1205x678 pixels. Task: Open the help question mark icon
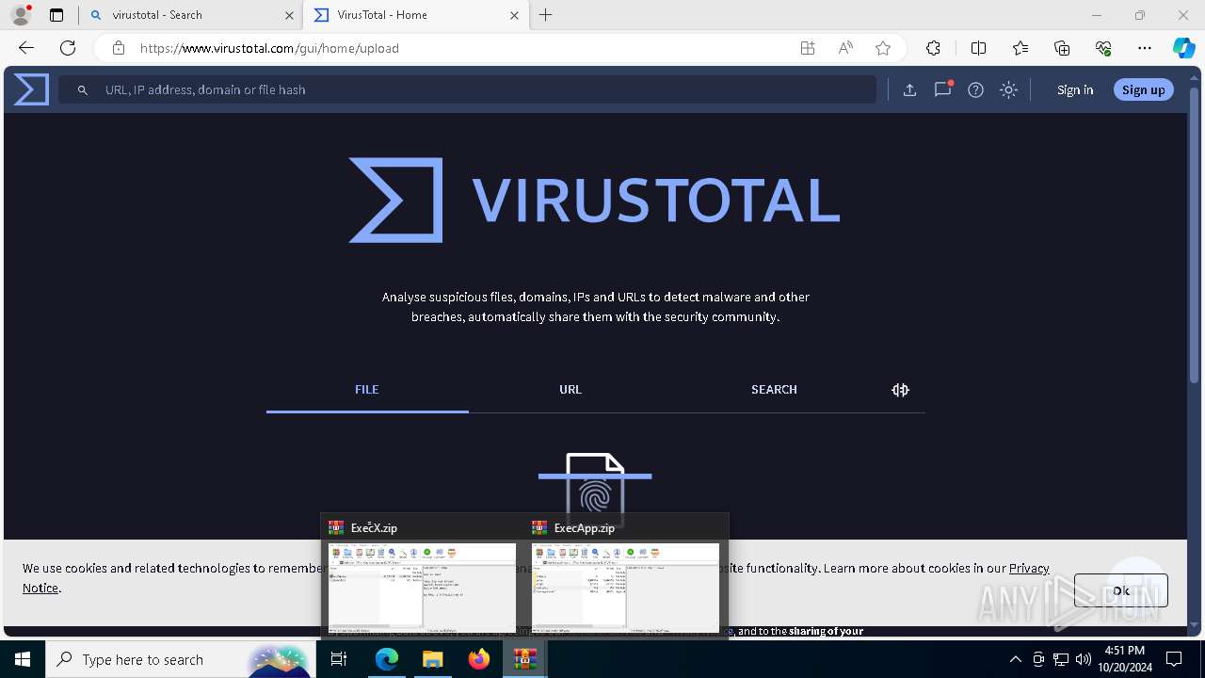975,89
